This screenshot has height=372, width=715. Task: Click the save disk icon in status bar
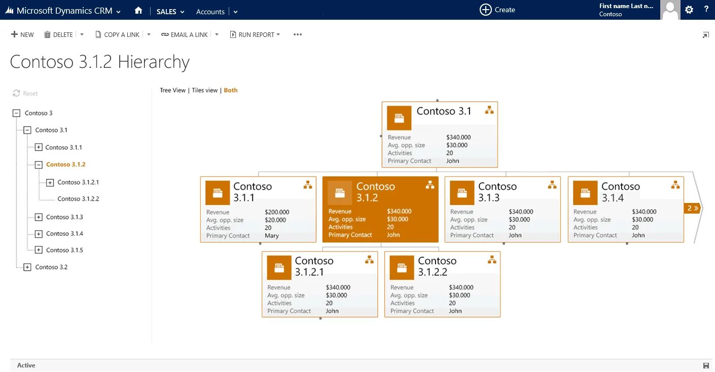pyautogui.click(x=706, y=365)
